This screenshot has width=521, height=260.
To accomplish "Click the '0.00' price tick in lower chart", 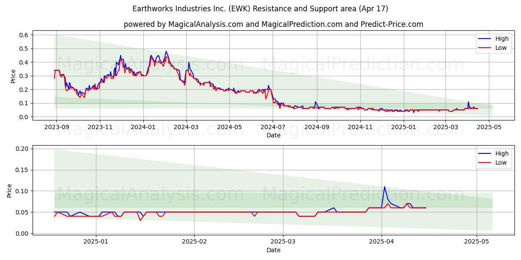I will pyautogui.click(x=22, y=234).
